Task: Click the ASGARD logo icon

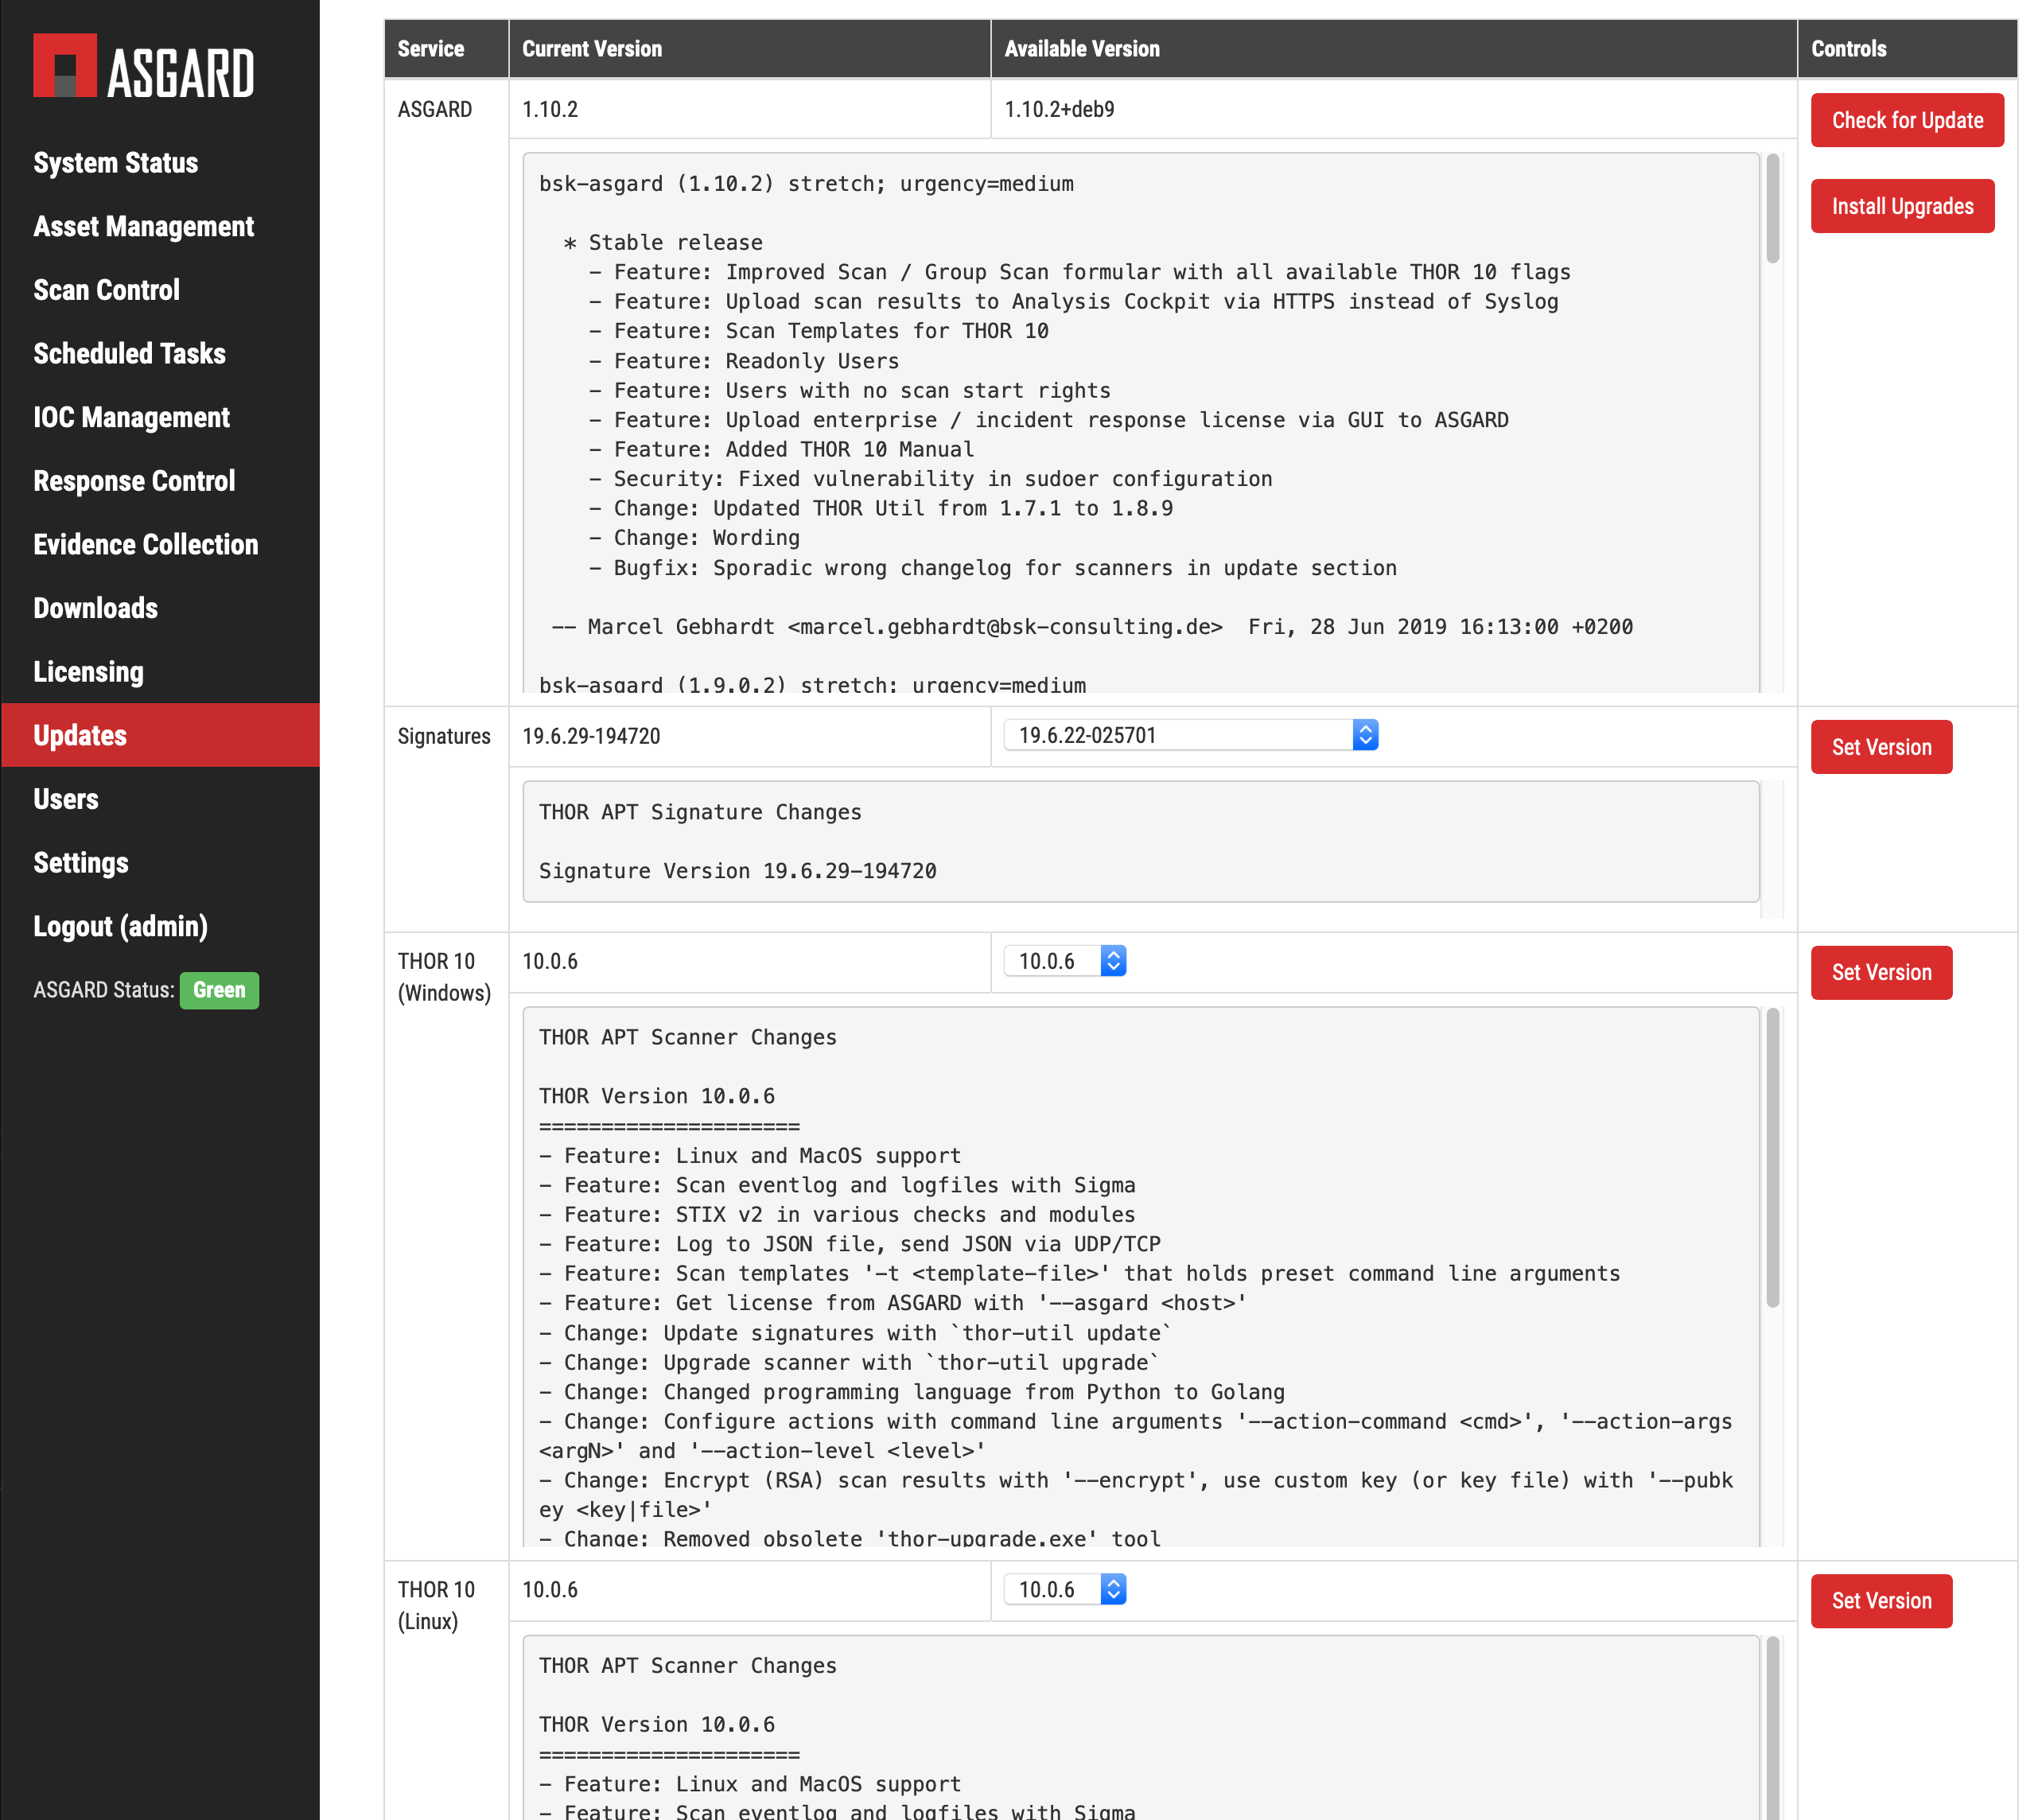Action: tap(65, 66)
